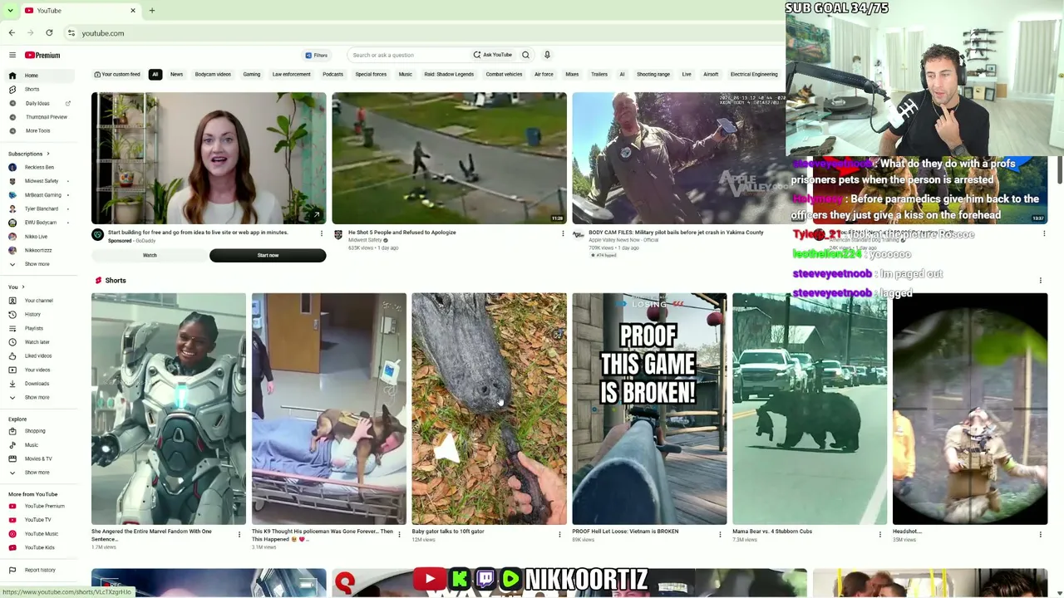Screen dimensions: 1064x598
Task: Expand Show more under Explore
Action: pyautogui.click(x=37, y=473)
